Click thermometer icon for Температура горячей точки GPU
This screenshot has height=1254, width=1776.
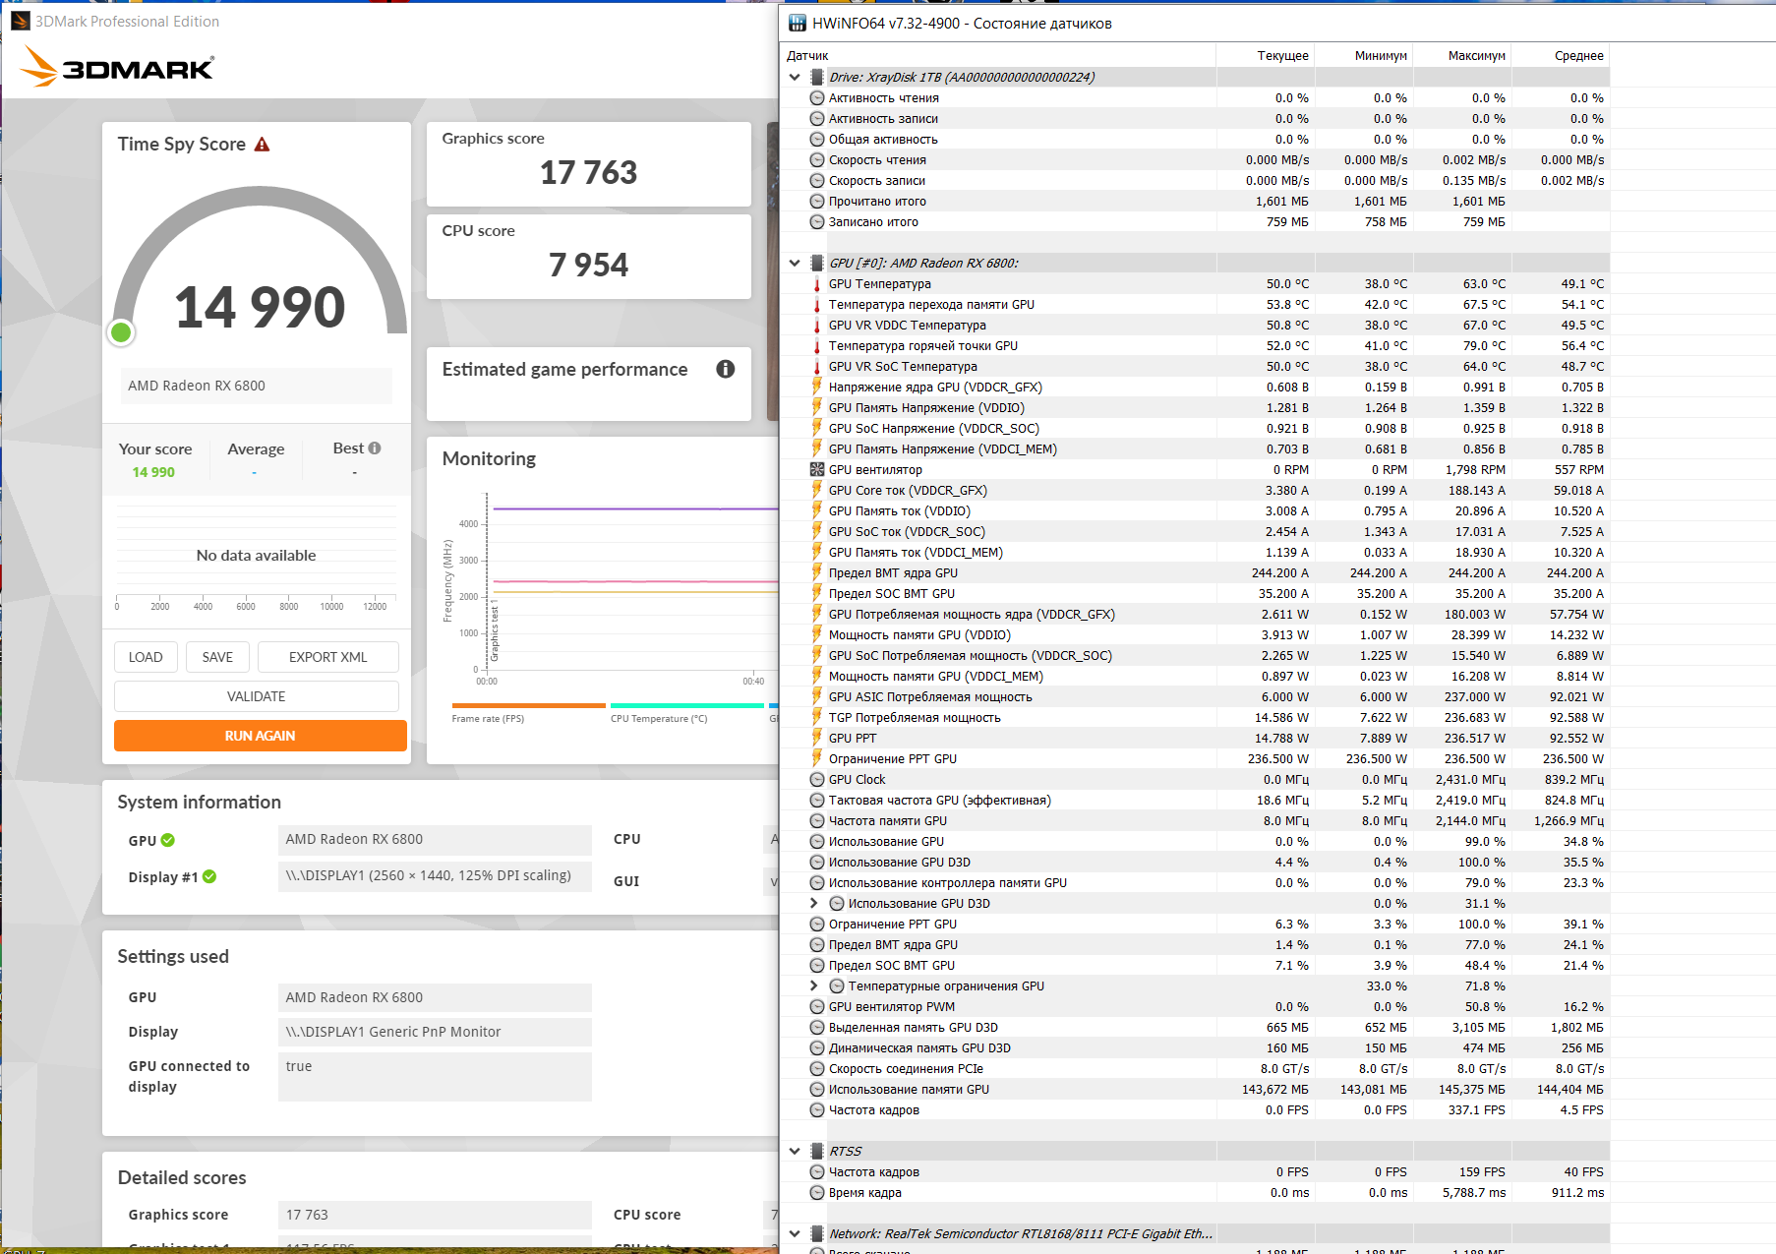point(816,345)
